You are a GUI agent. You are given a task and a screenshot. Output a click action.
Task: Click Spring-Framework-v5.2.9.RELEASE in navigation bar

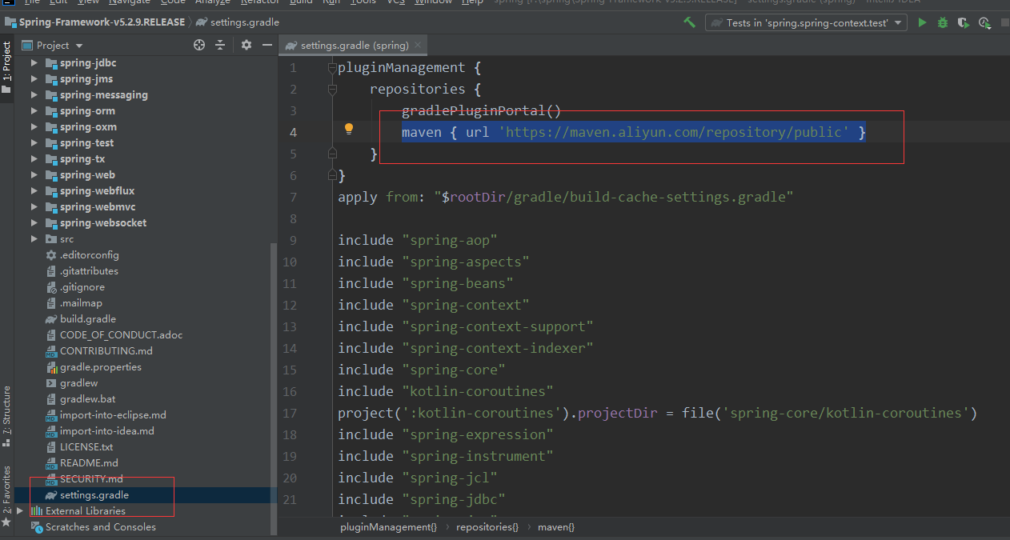[95, 22]
